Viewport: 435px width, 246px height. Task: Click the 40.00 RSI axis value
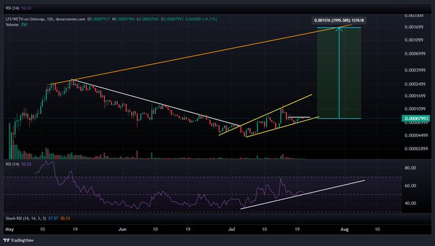coord(410,203)
